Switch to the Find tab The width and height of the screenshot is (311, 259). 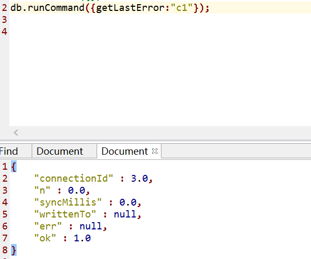pos(8,152)
